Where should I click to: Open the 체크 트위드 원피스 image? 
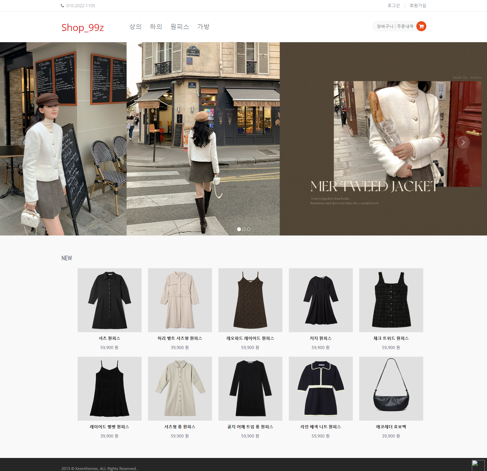pyautogui.click(x=391, y=300)
